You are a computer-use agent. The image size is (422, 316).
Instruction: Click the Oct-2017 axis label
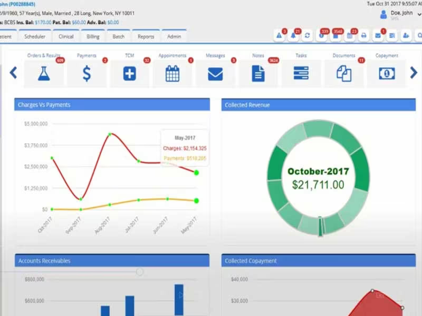[45, 225]
